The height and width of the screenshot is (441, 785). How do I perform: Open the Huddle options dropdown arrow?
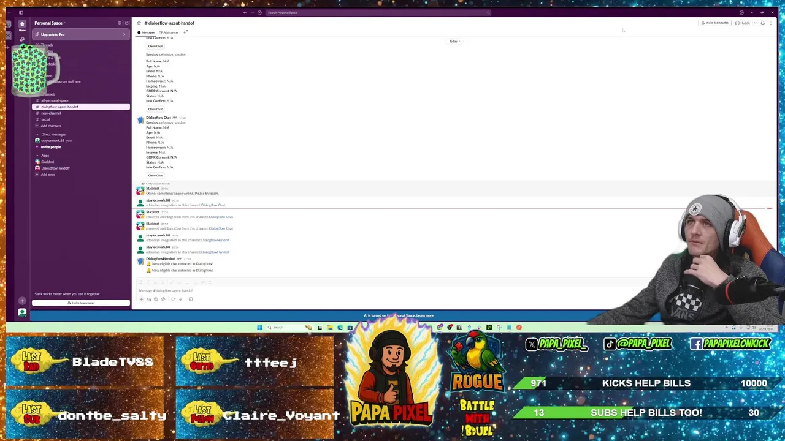[x=755, y=23]
